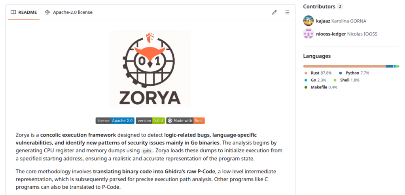405x195 pixels.
Task: Click the Made with Rust badge
Action: [x=185, y=120]
